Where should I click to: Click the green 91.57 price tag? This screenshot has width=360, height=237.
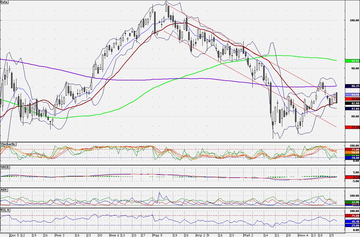(352, 61)
